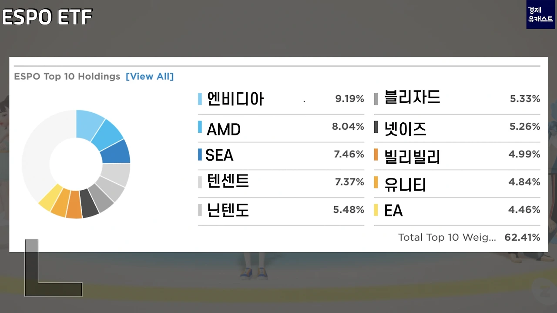Image resolution: width=557 pixels, height=313 pixels.
Task: Click the 빌리빌리 orange color marker
Action: (376, 155)
